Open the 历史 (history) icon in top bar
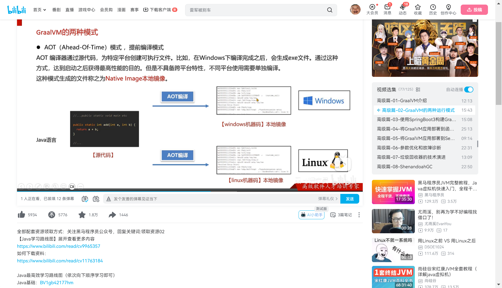This screenshot has width=502, height=288. click(432, 8)
